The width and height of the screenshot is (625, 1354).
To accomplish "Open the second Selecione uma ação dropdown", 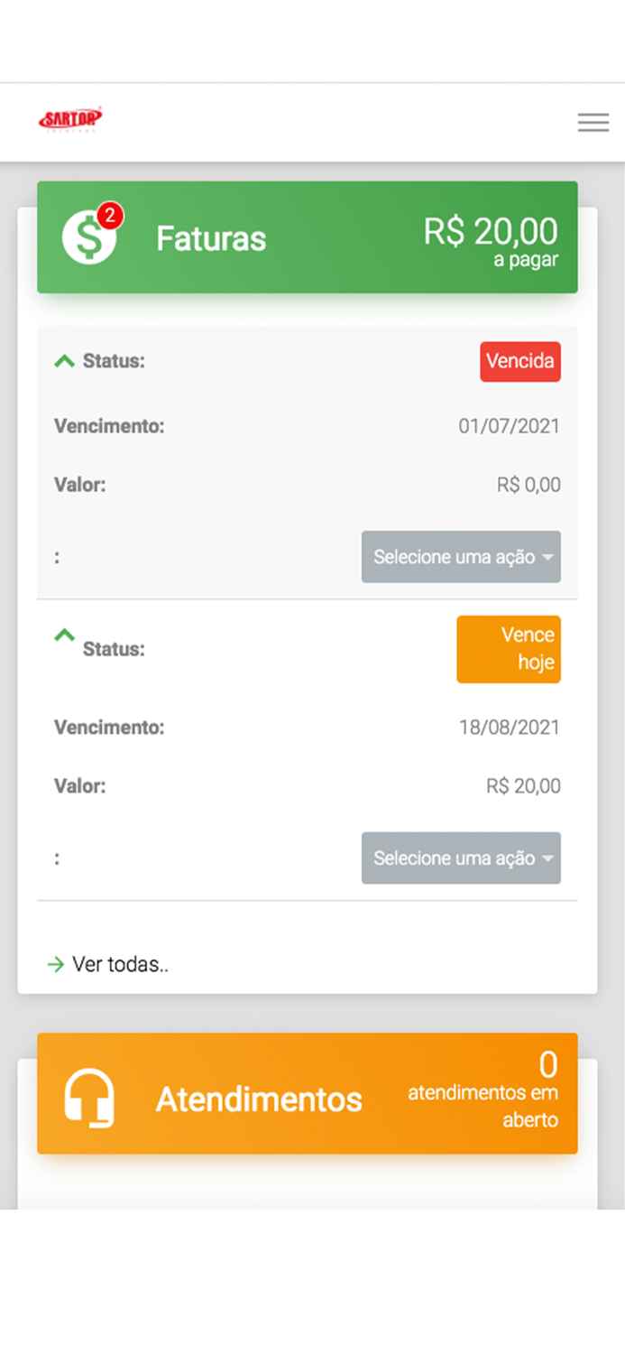I will 461,858.
